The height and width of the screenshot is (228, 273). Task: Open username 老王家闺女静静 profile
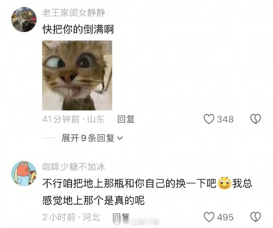[74, 13]
